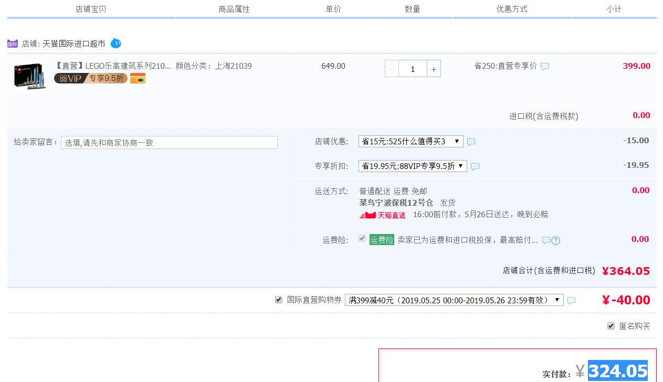Image resolution: width=663 pixels, height=382 pixels.
Task: Open comment bubble next to 省250:直营专享价
Action: point(545,67)
